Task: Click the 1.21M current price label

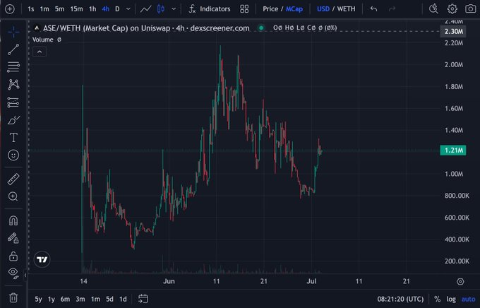Action: [x=453, y=150]
